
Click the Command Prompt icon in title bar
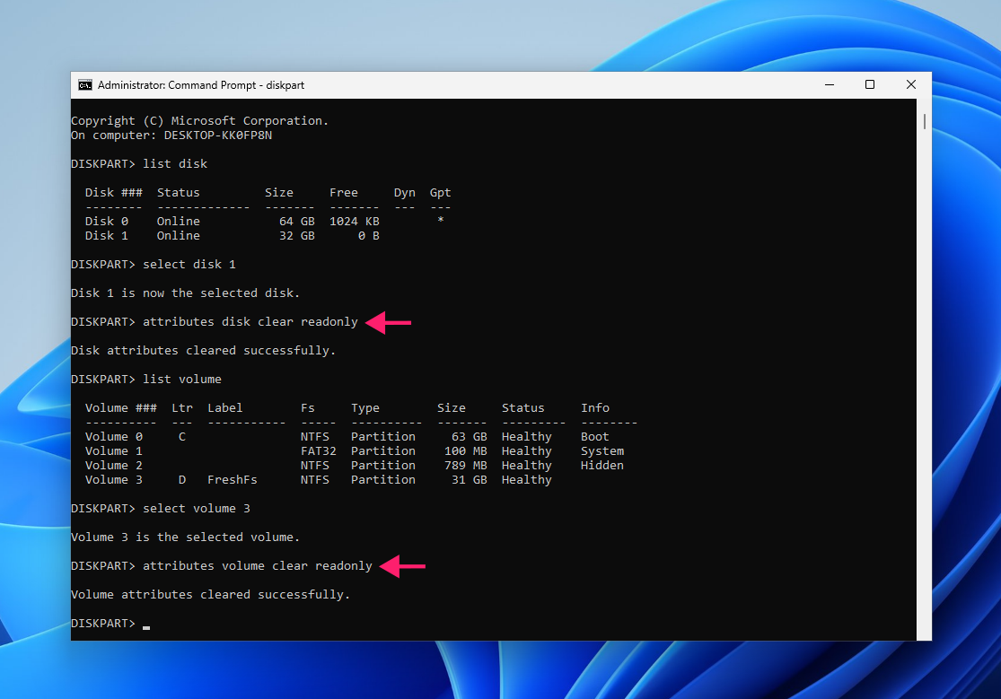coord(85,85)
